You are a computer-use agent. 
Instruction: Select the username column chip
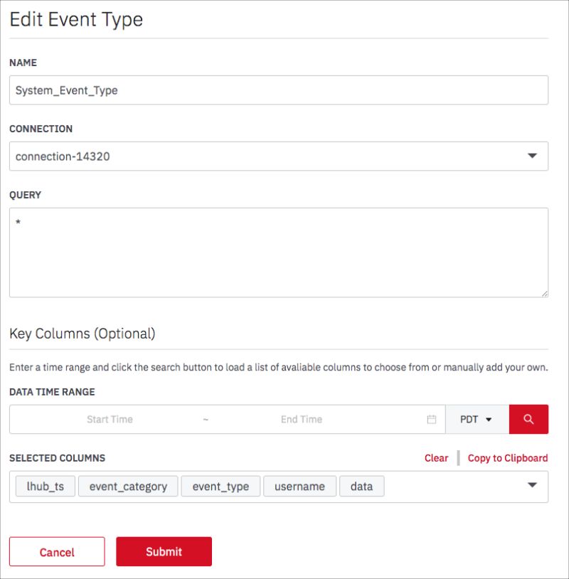[301, 487]
